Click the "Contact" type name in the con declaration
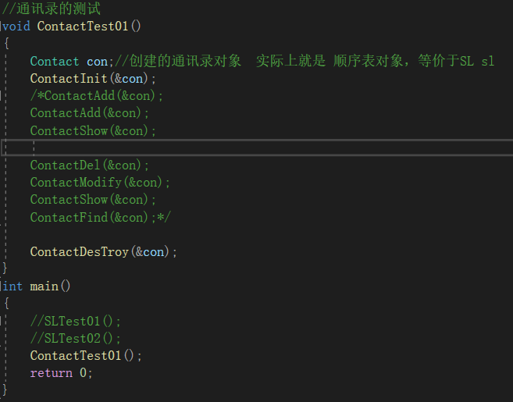 point(55,61)
